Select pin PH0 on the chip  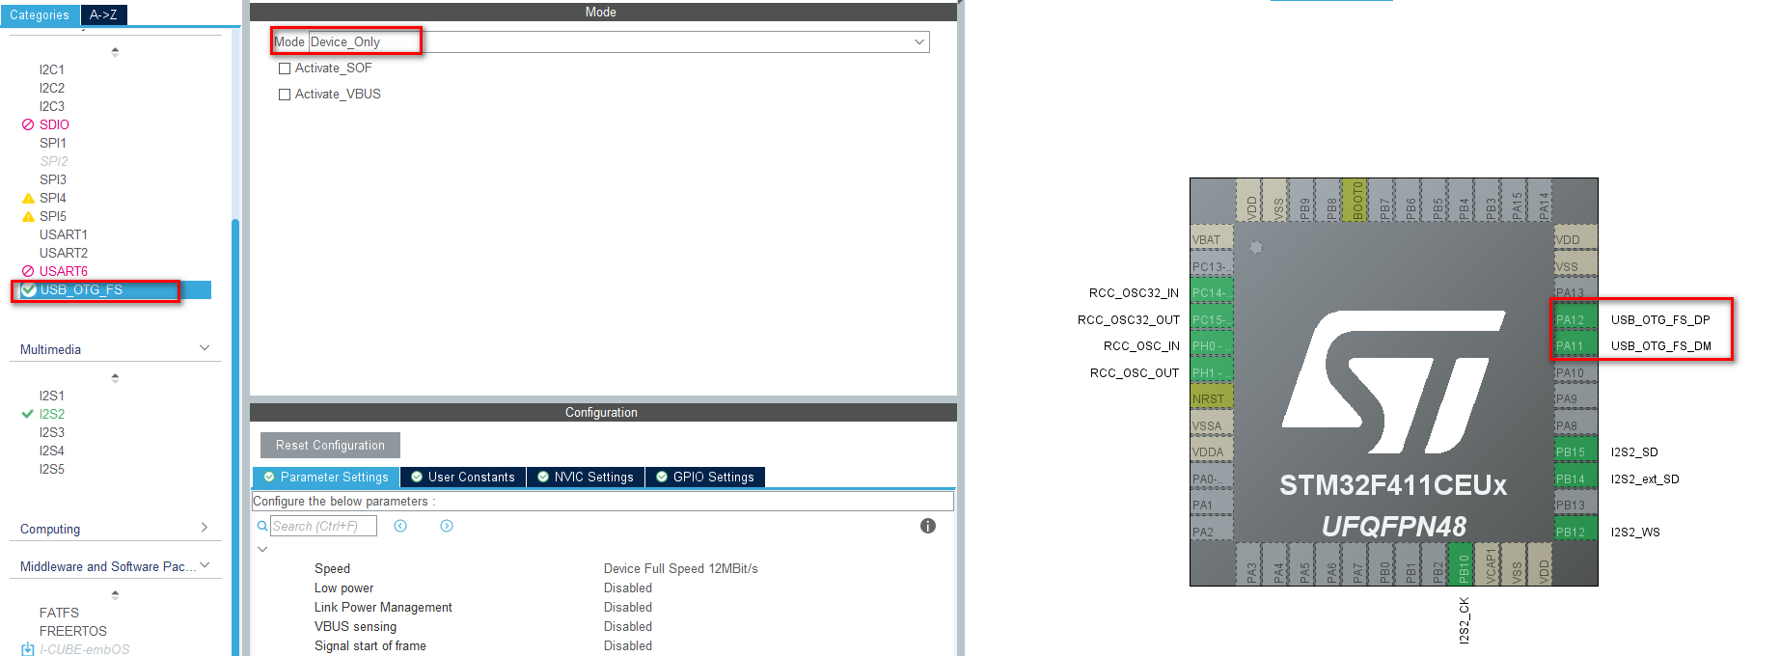[x=1212, y=346]
